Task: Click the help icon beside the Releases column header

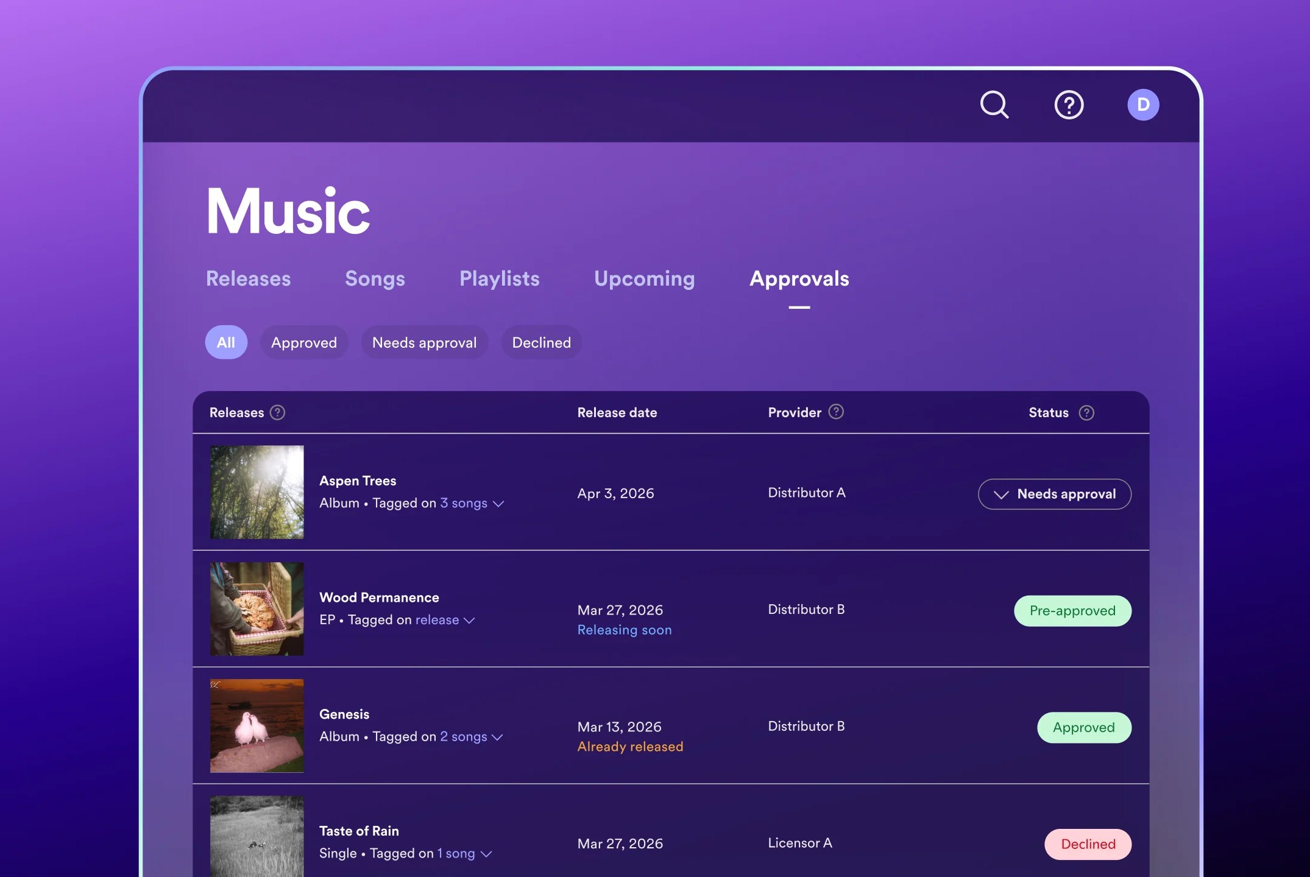Action: tap(277, 413)
